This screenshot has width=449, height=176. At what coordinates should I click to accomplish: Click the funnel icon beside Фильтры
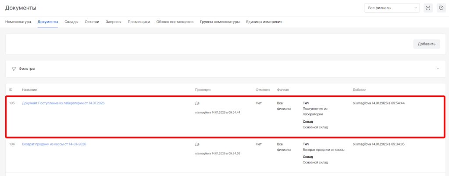[14, 69]
